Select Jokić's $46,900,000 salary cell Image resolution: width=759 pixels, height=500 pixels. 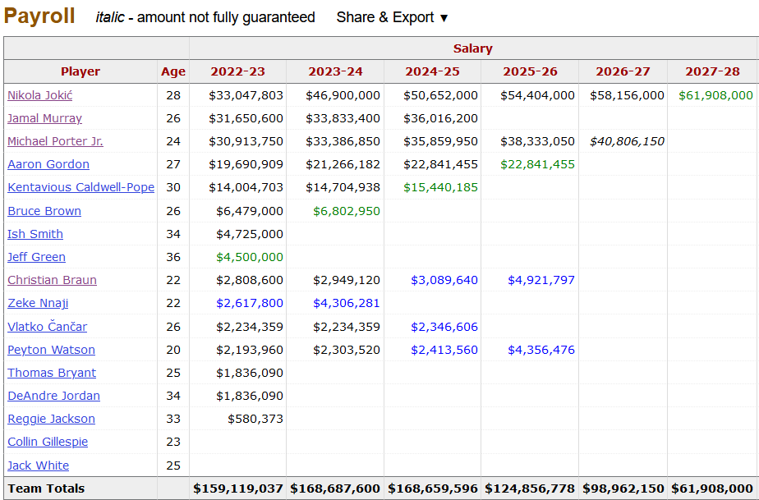[x=343, y=95]
